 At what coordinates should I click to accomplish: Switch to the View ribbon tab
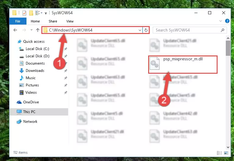70,21
